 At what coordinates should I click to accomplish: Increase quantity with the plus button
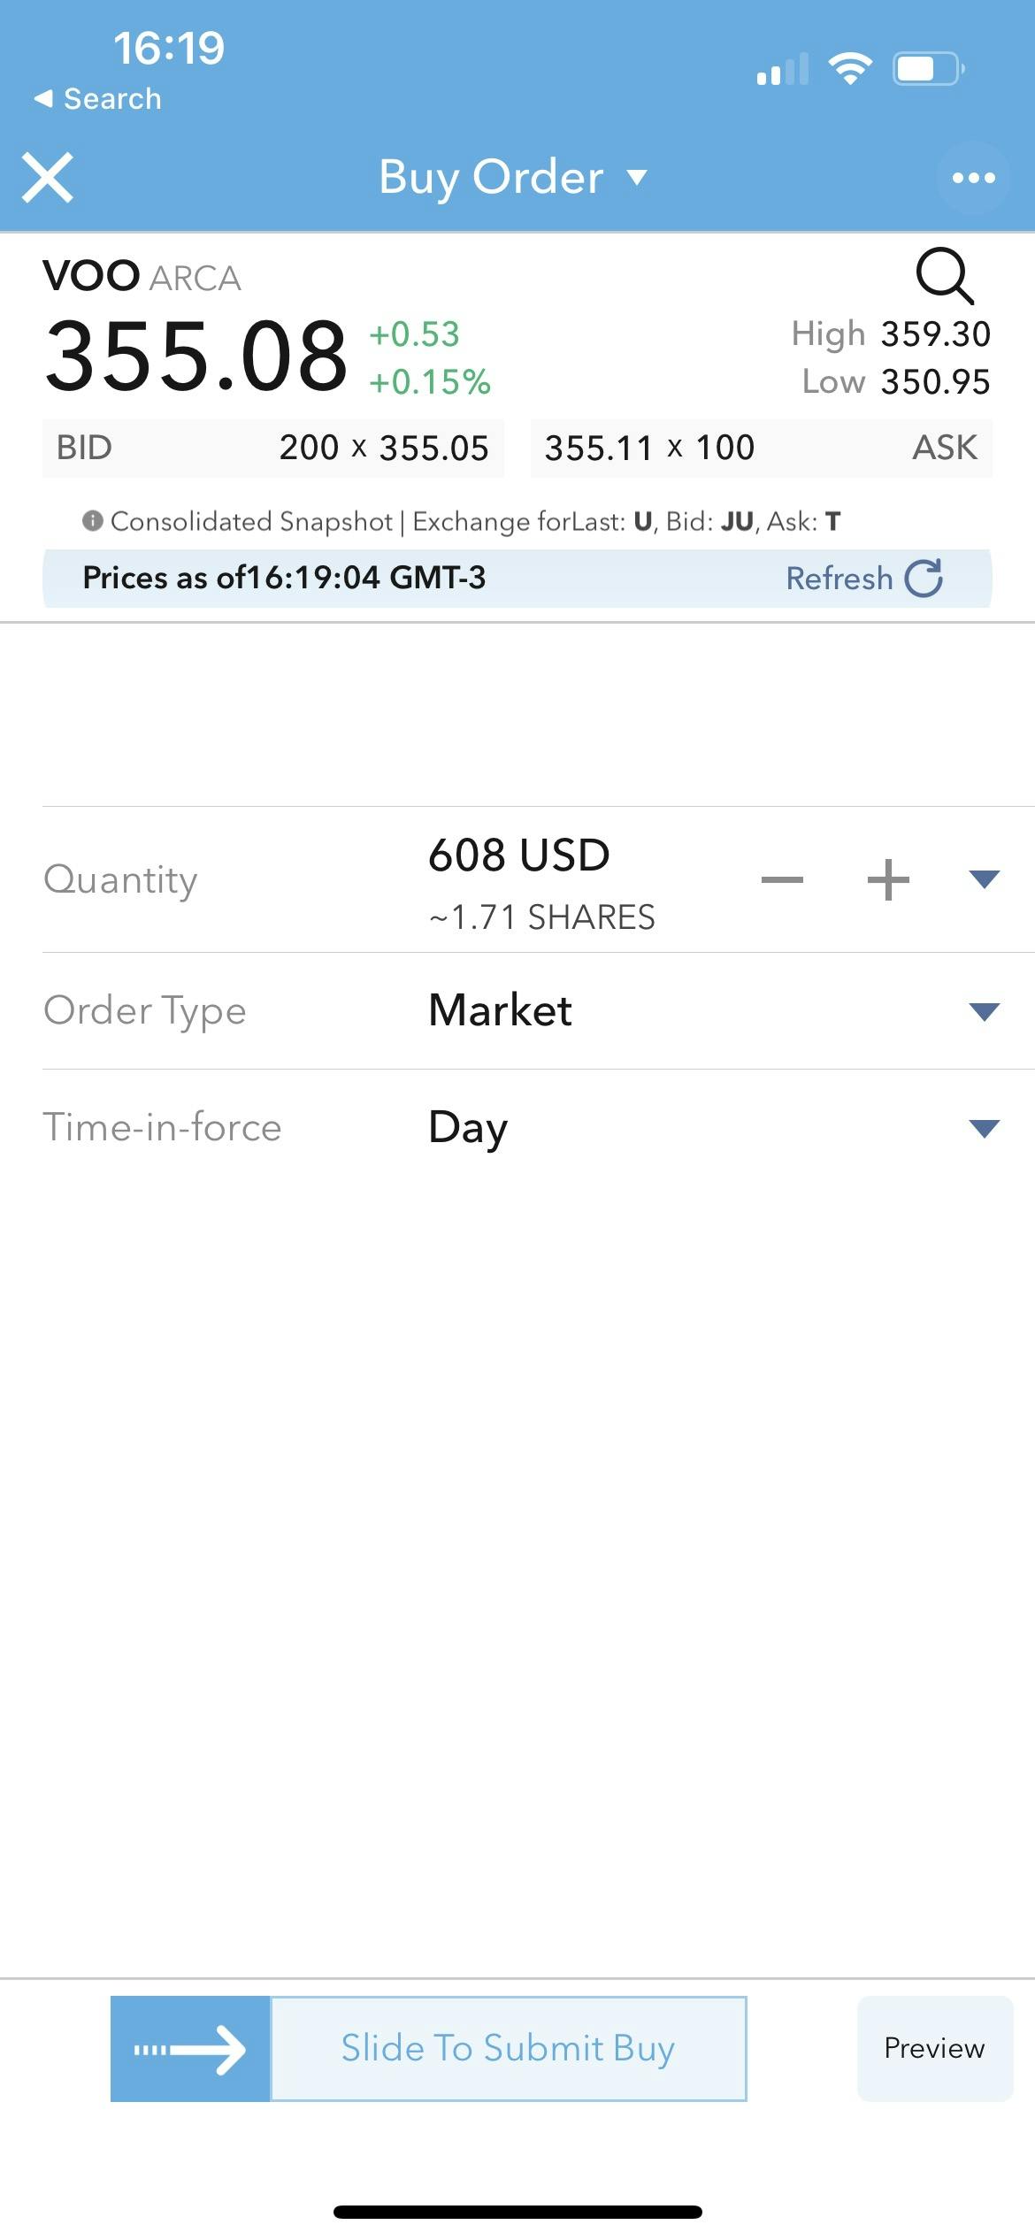click(888, 879)
